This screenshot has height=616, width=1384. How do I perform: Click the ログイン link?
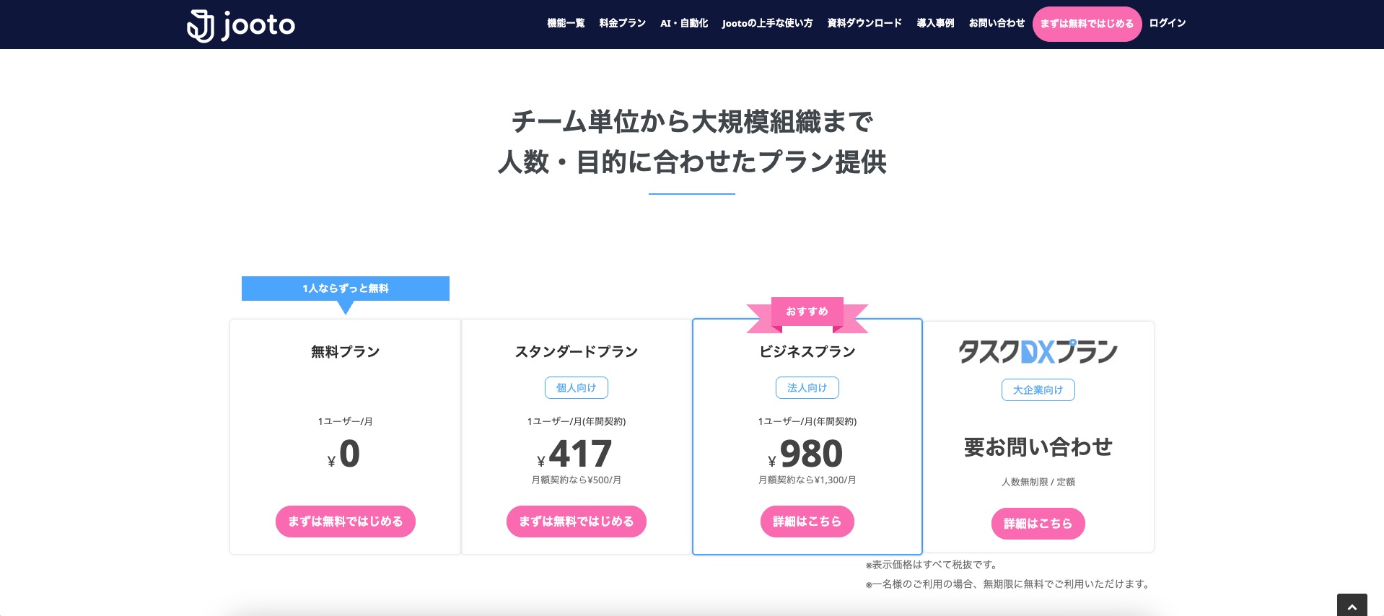[1168, 23]
